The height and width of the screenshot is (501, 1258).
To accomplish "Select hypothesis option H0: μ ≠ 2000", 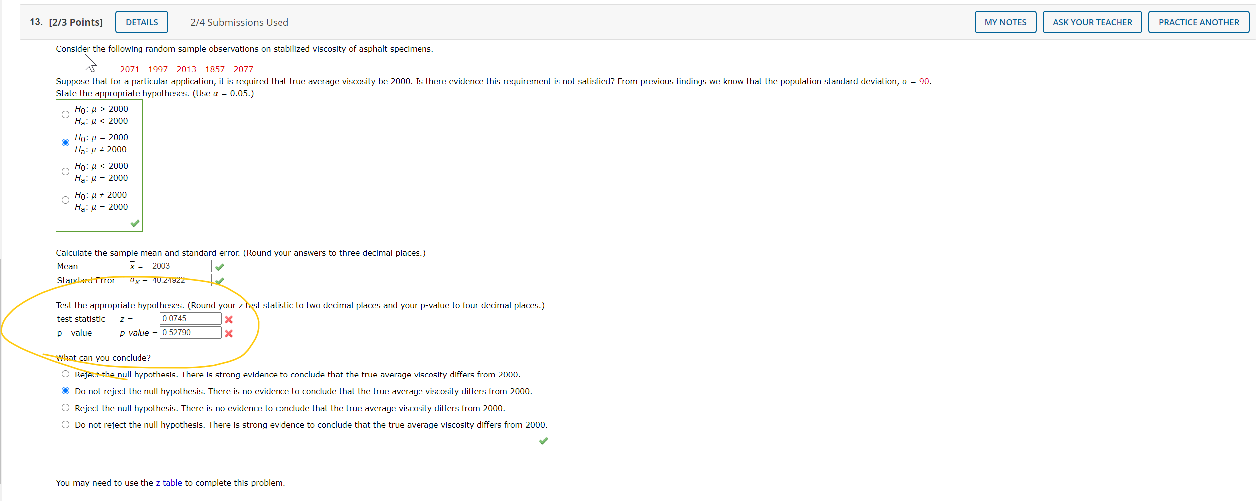I will (65, 200).
